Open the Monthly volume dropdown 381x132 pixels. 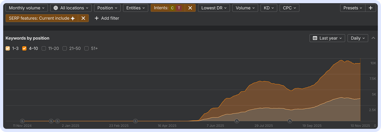pos(27,8)
